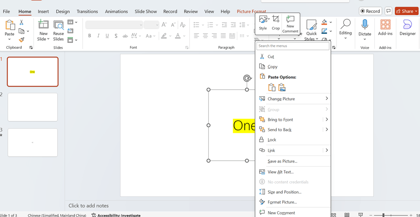Toggle Justify alignment
Screen dimensions: 420x217
click(x=223, y=36)
